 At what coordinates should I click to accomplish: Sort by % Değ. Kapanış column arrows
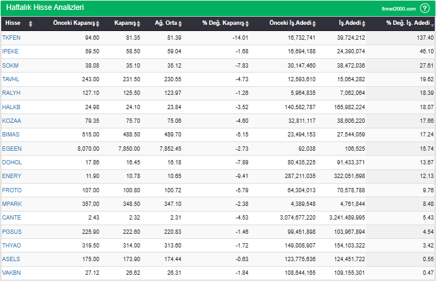click(x=247, y=24)
